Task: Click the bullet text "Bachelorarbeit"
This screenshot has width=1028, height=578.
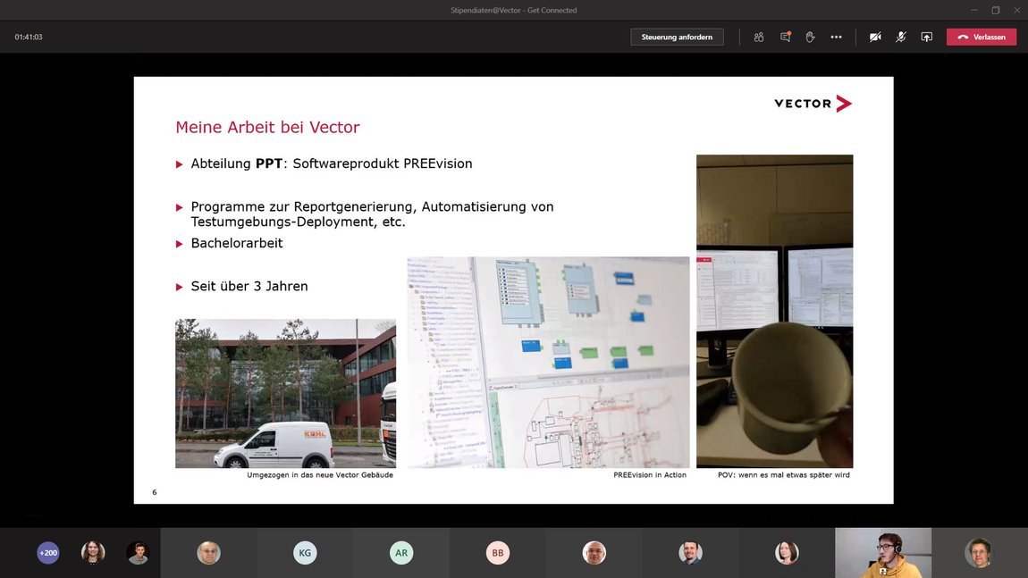Action: click(237, 243)
